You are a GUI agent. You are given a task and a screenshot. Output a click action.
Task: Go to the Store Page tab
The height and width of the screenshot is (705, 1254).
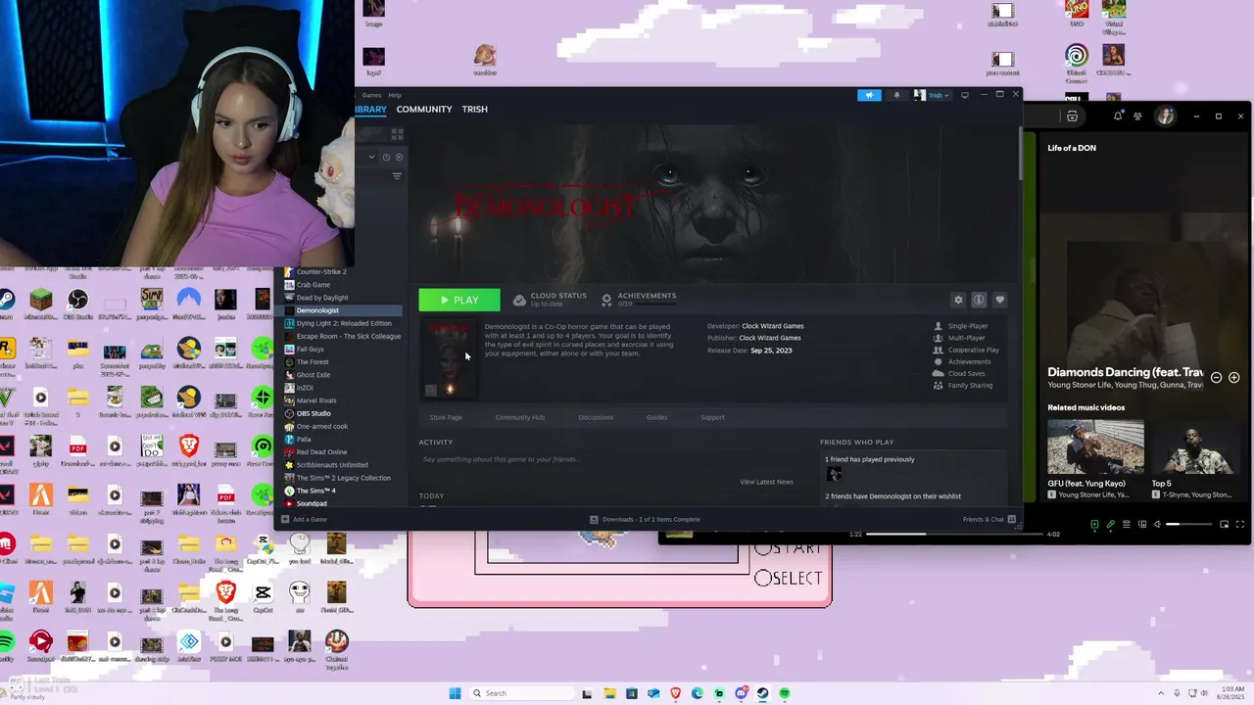(x=446, y=417)
